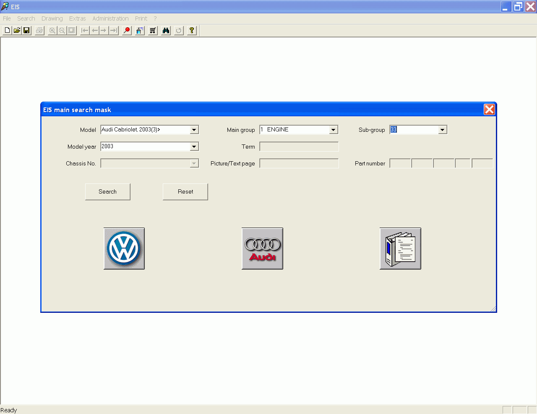Click the Sub-group value field showing 33

tap(414, 130)
